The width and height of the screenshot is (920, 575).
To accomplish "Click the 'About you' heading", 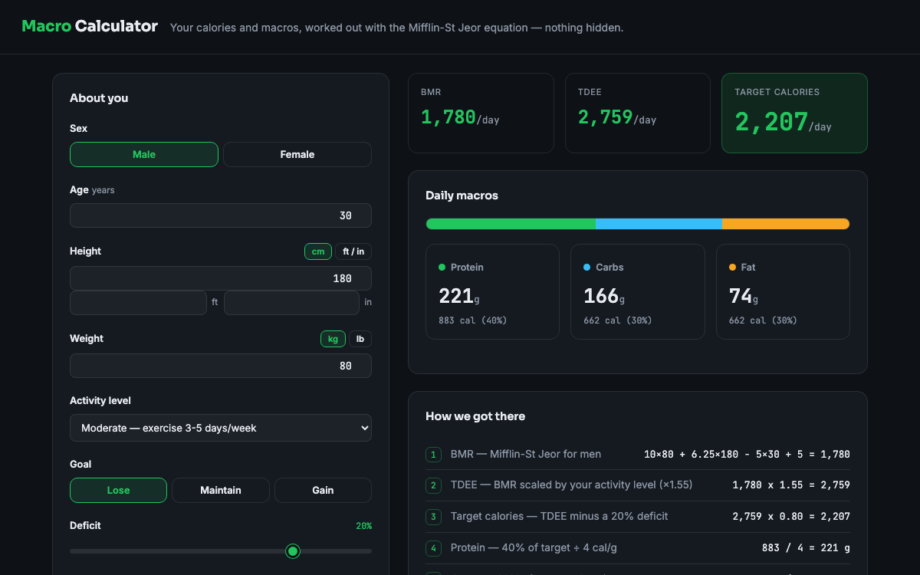I will (x=99, y=98).
